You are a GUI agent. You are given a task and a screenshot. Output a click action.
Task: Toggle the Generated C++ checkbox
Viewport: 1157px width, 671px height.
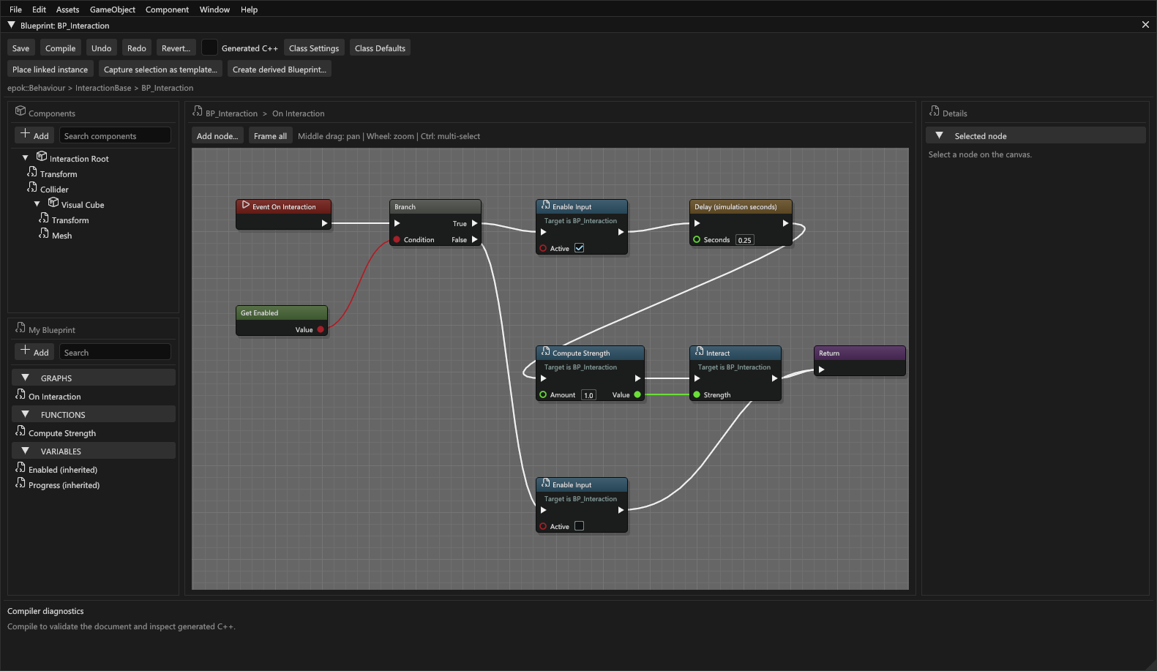[209, 48]
